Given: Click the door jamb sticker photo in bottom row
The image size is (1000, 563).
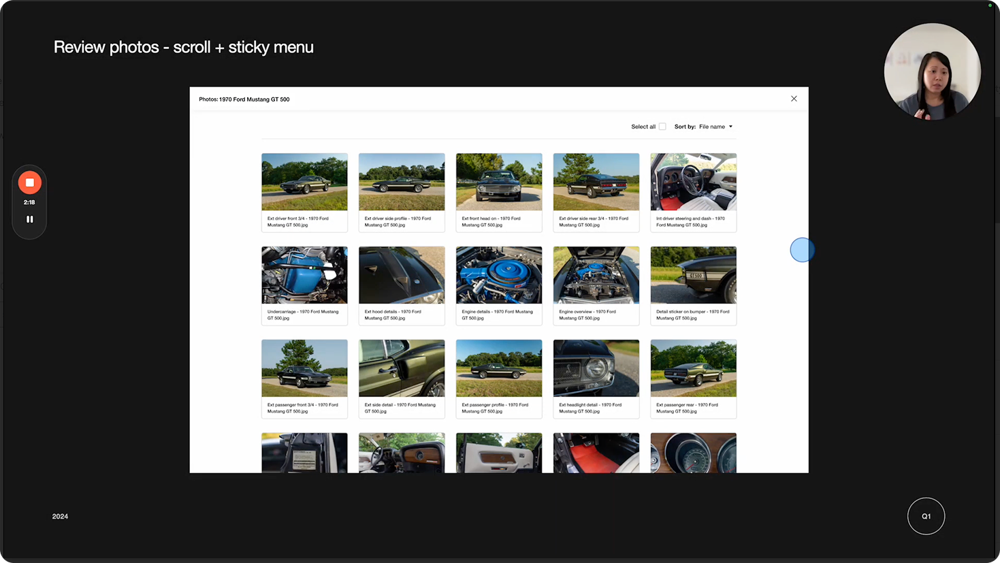Looking at the screenshot, I should point(304,453).
